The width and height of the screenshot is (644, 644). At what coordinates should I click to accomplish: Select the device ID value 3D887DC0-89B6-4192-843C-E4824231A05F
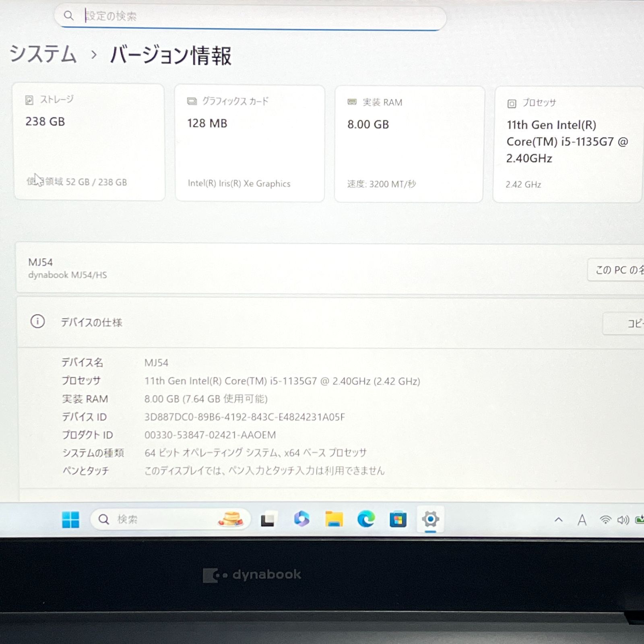click(x=245, y=417)
